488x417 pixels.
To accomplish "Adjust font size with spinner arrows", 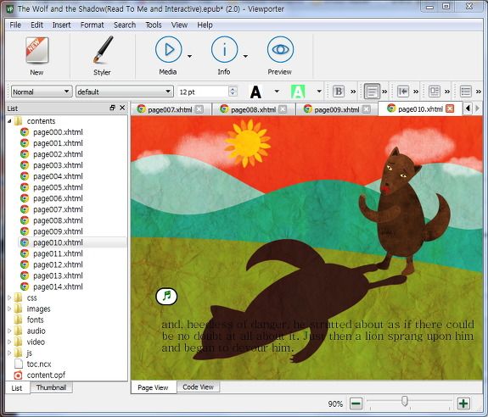I will [x=233, y=92].
